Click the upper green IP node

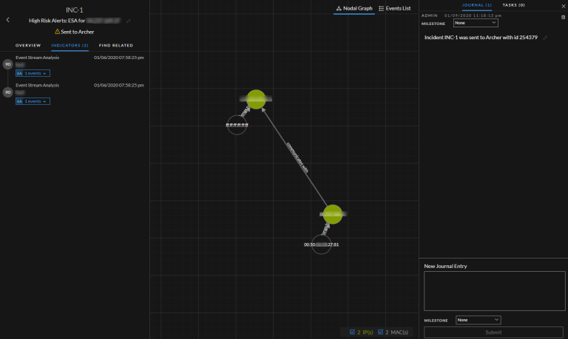point(256,99)
